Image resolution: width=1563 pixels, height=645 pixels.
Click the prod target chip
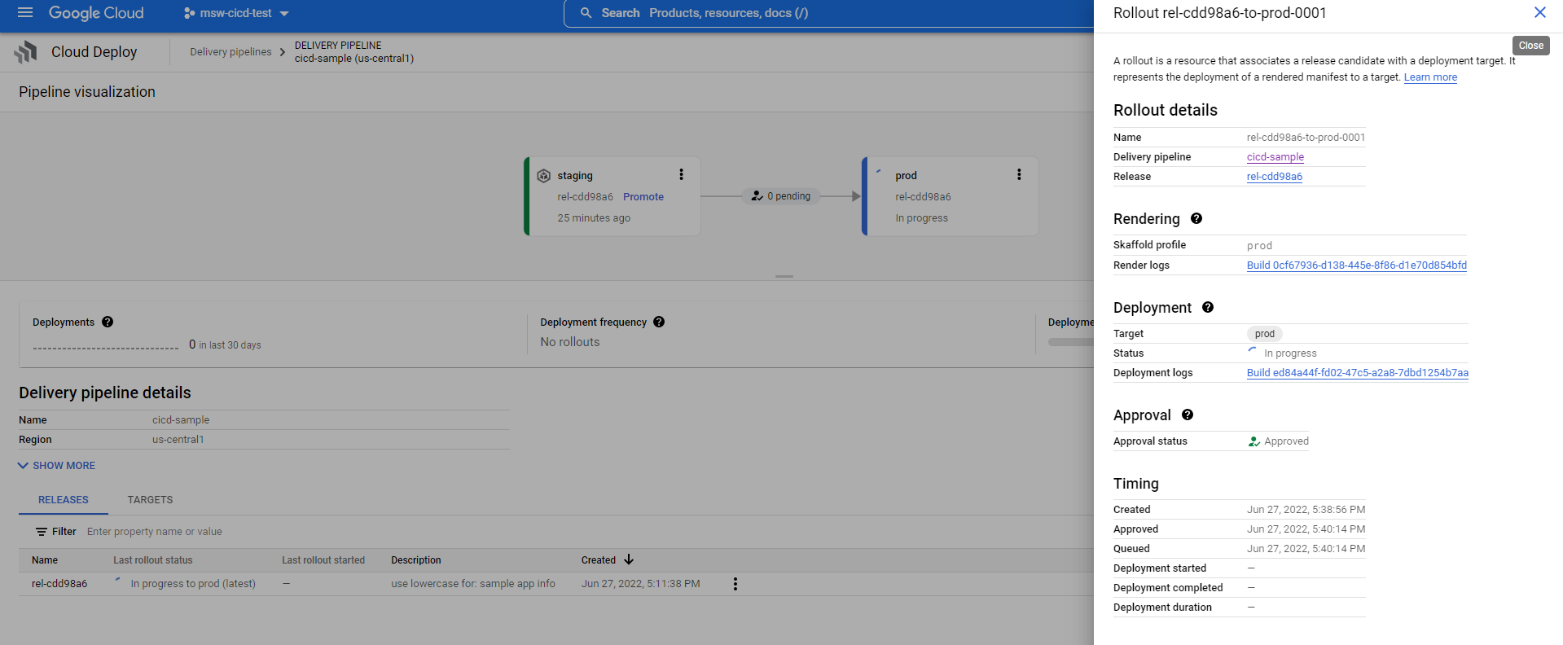point(1264,334)
